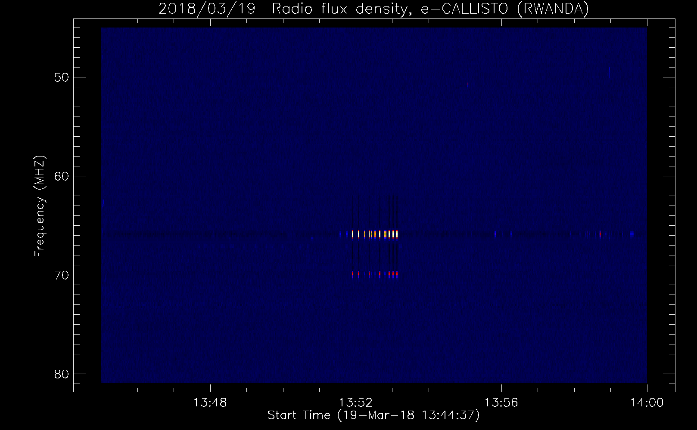Click the 'Frequency (MHZ)' axis label
697x430 pixels.
pyautogui.click(x=40, y=206)
